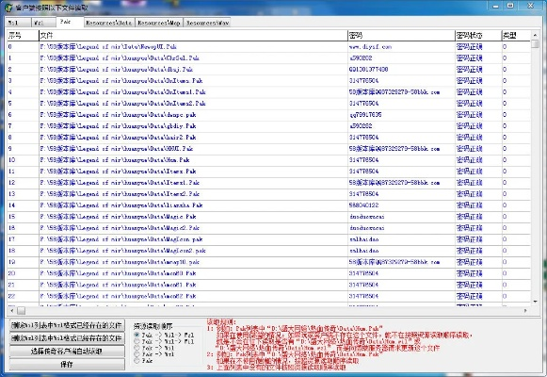
Task: Select row 3 file DnItems.Pak
Action: (121, 81)
